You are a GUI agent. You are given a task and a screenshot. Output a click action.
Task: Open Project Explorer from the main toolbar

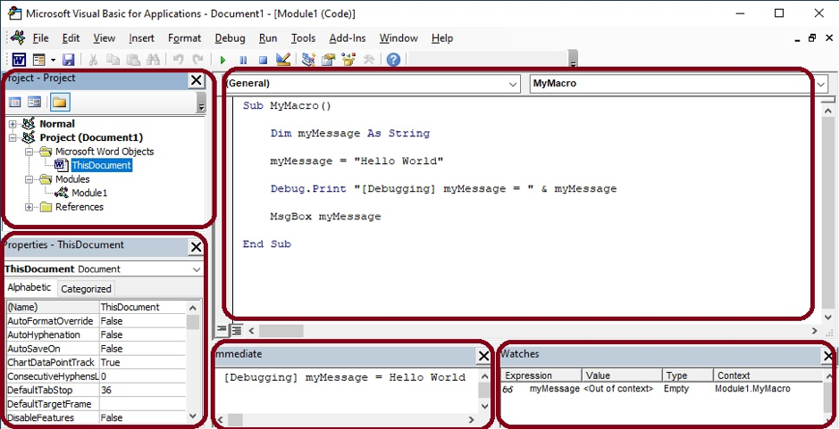pos(308,59)
